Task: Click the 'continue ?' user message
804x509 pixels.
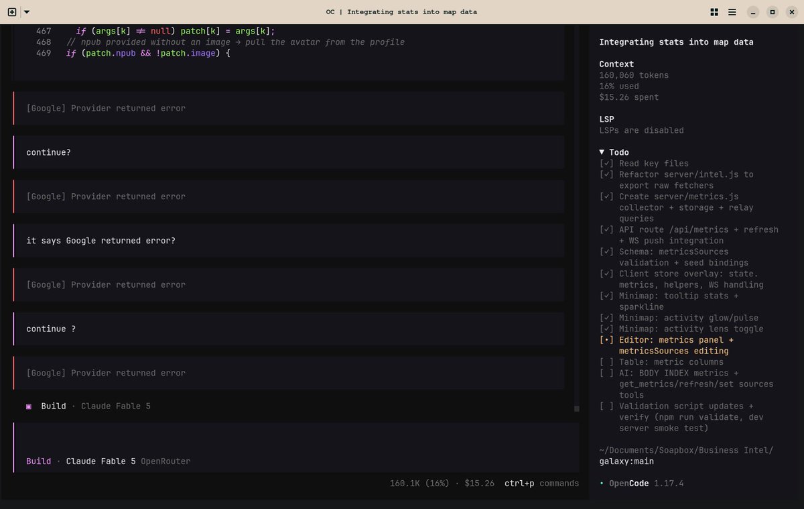Action: click(x=289, y=329)
